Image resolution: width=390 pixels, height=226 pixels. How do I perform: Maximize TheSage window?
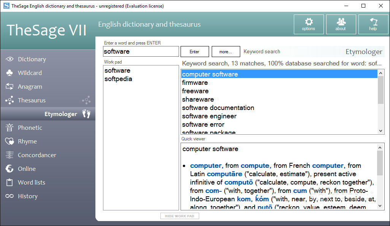pos(363,6)
